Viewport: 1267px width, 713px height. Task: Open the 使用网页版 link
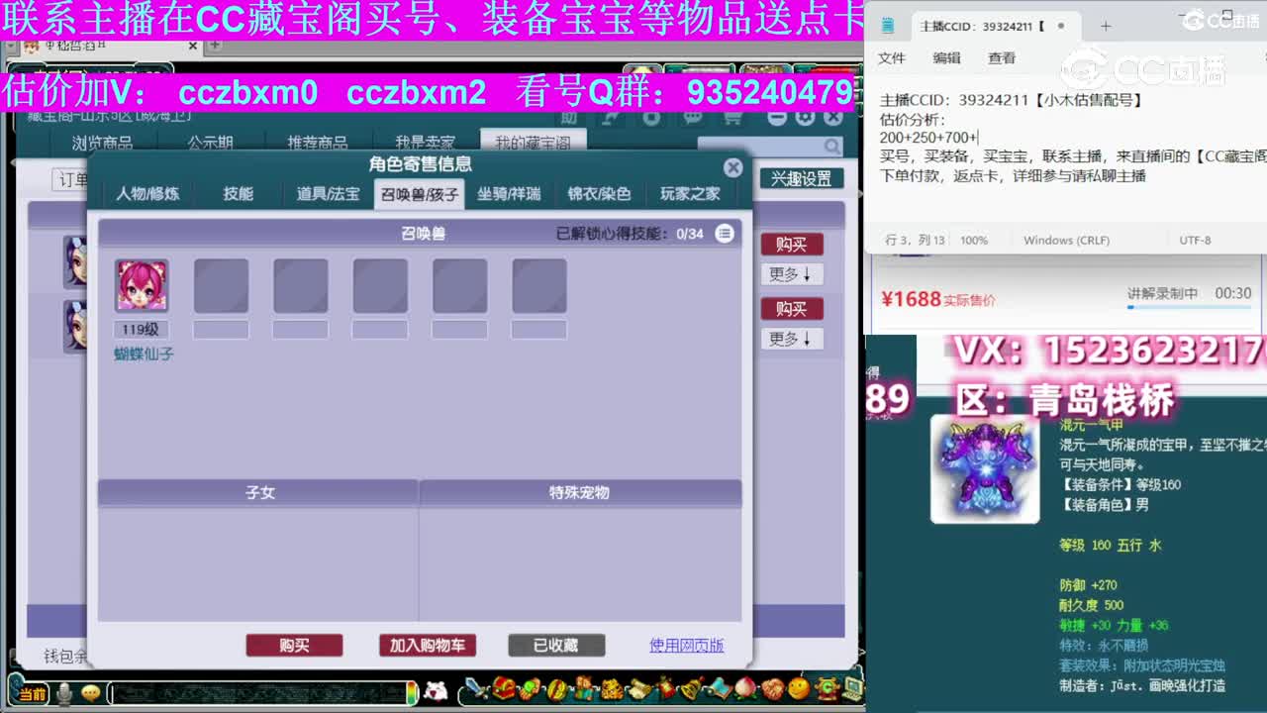(687, 646)
